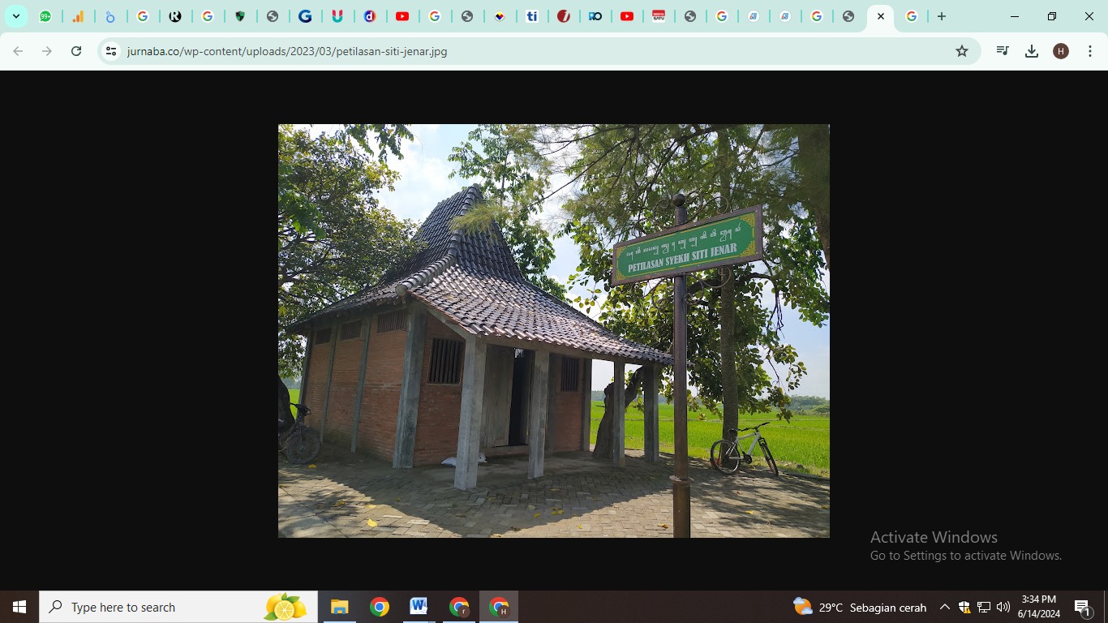Screen dimensions: 1108x623
Task: Open Chrome taskbar icon with 'r' badge
Action: coord(459,607)
